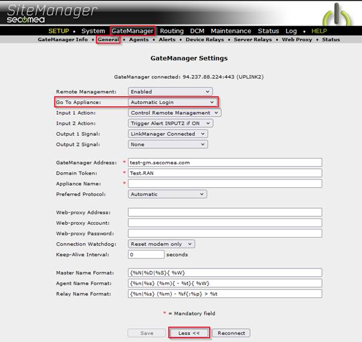Open the Status submenu under GateManager
This screenshot has width=362, height=342.
tap(331, 39)
